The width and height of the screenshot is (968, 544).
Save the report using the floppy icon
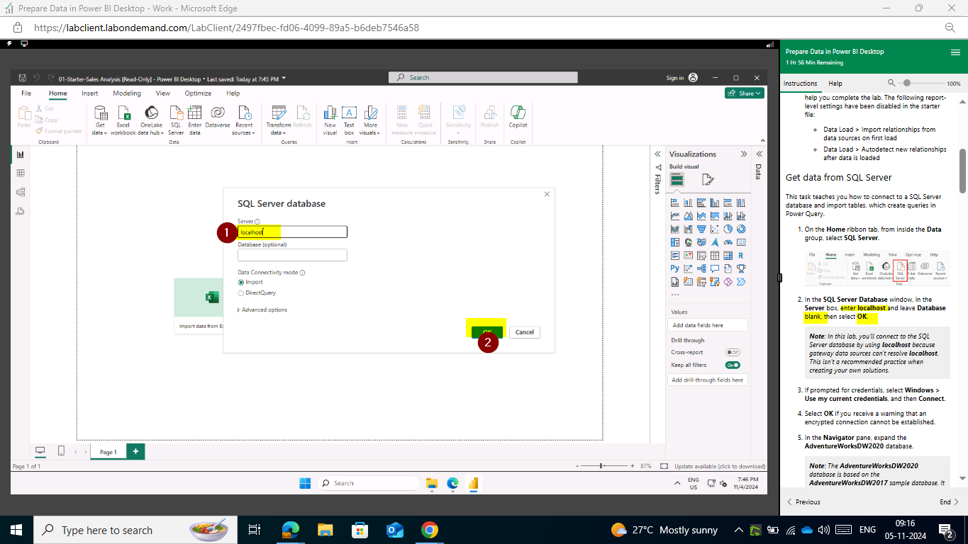(23, 78)
